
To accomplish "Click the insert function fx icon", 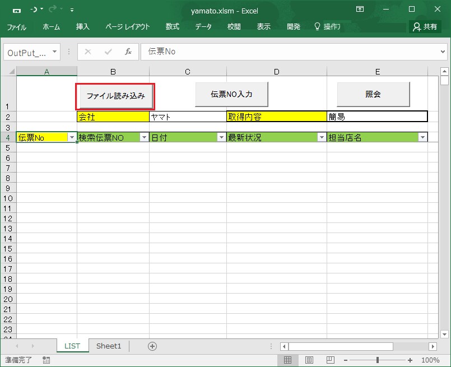I will 128,52.
